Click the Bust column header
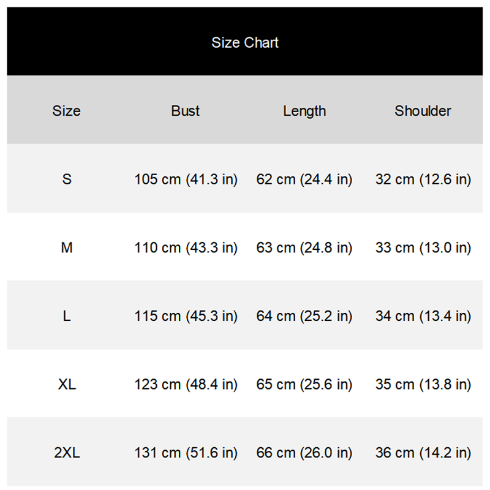 tap(186, 111)
